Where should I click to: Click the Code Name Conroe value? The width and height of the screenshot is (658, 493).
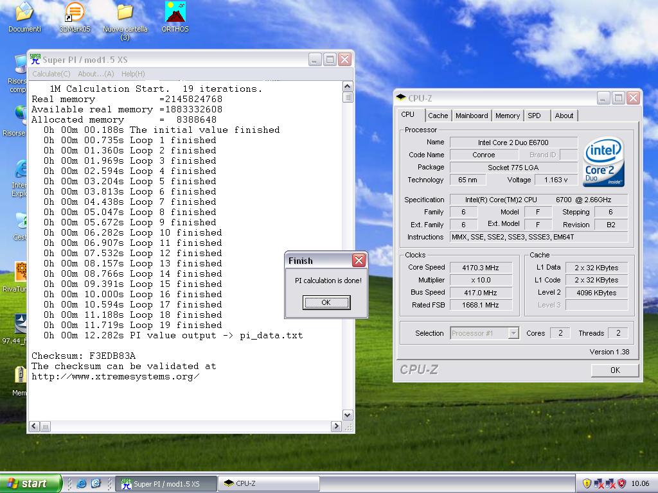[484, 155]
